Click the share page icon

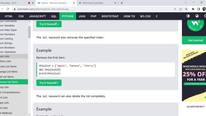click(x=181, y=9)
